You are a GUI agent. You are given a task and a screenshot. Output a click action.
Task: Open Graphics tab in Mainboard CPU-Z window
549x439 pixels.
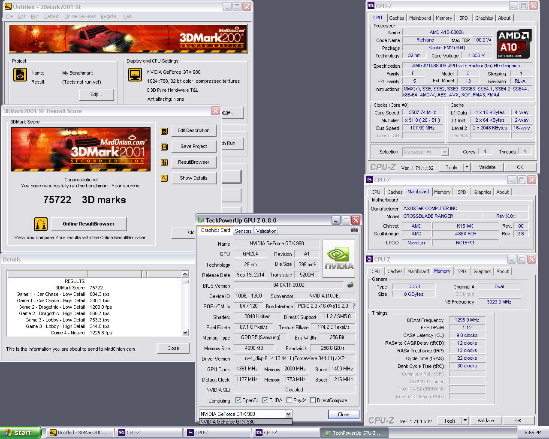[483, 192]
